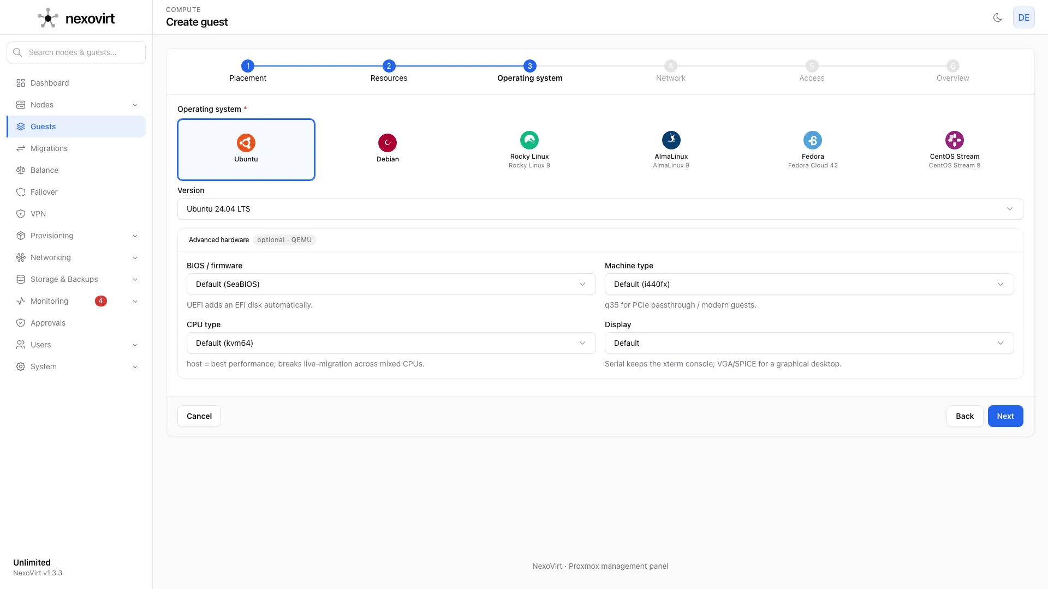Screen dimensions: 1048x589
Task: Pick Fedora Cloud 42 option
Action: pyautogui.click(x=813, y=149)
